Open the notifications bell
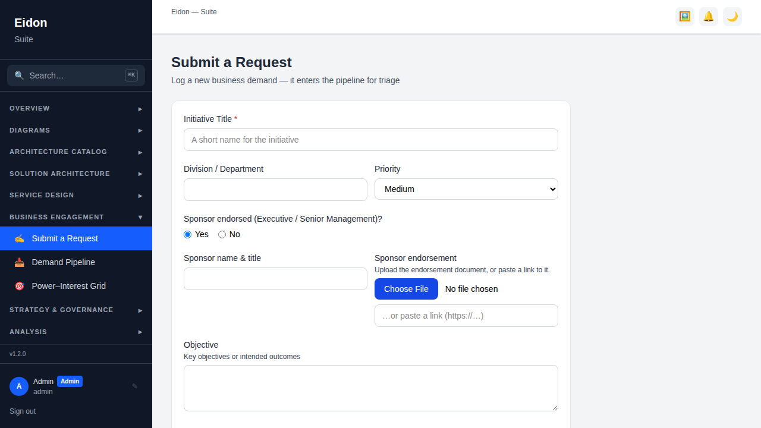 coord(709,17)
